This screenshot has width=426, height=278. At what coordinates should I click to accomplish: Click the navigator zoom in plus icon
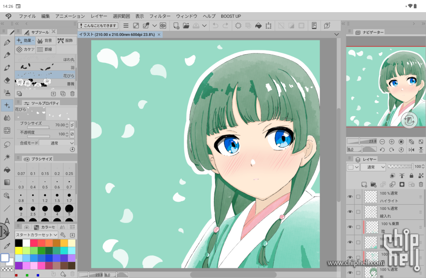392,141
